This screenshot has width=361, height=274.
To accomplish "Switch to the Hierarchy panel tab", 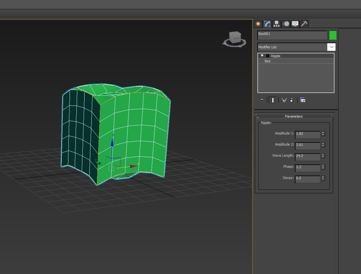I will [x=277, y=24].
